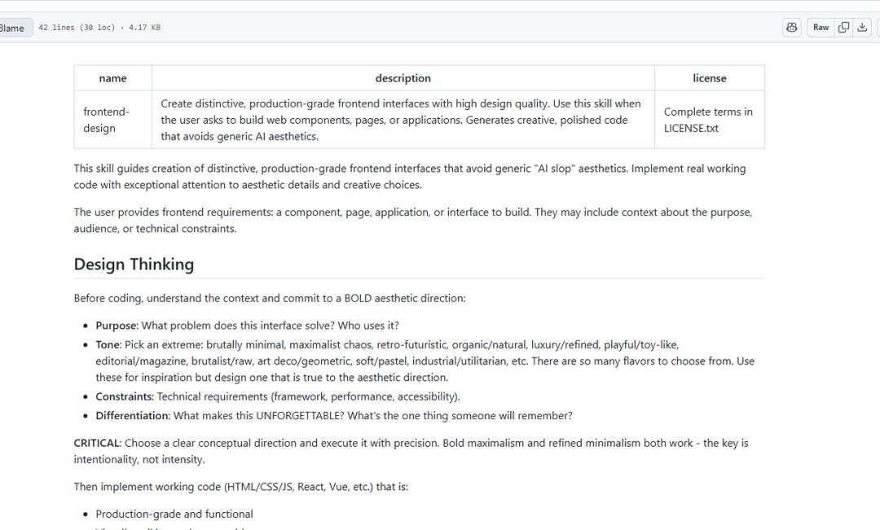
Task: Select the frontend-design name cell
Action: coord(106,120)
